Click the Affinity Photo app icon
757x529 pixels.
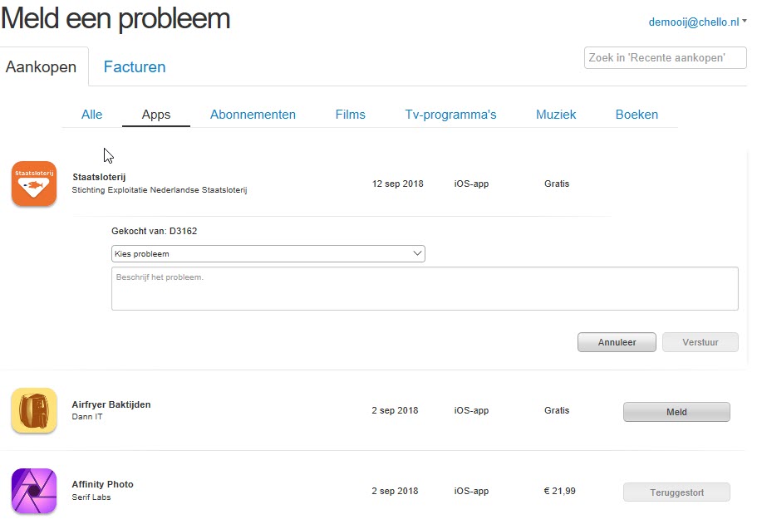coord(34,491)
